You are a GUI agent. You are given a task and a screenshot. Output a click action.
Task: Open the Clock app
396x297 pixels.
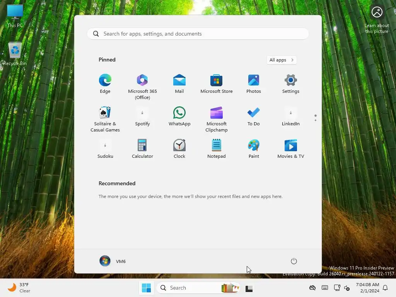179,149
